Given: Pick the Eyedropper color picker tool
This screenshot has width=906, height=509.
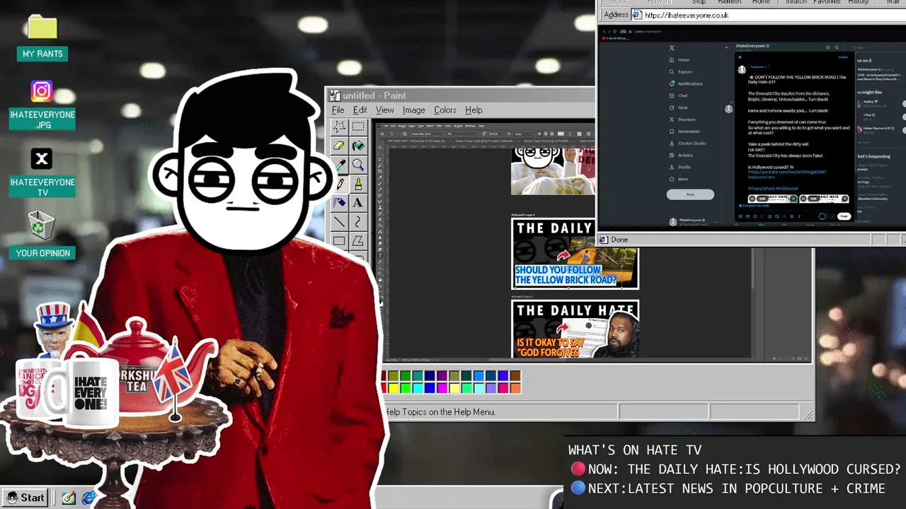Looking at the screenshot, I should pyautogui.click(x=340, y=165).
